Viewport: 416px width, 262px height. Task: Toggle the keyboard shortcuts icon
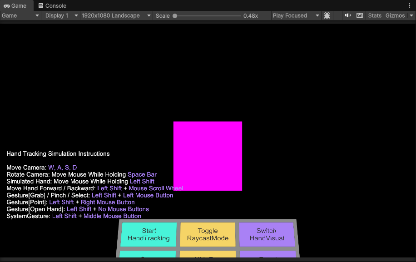[360, 15]
